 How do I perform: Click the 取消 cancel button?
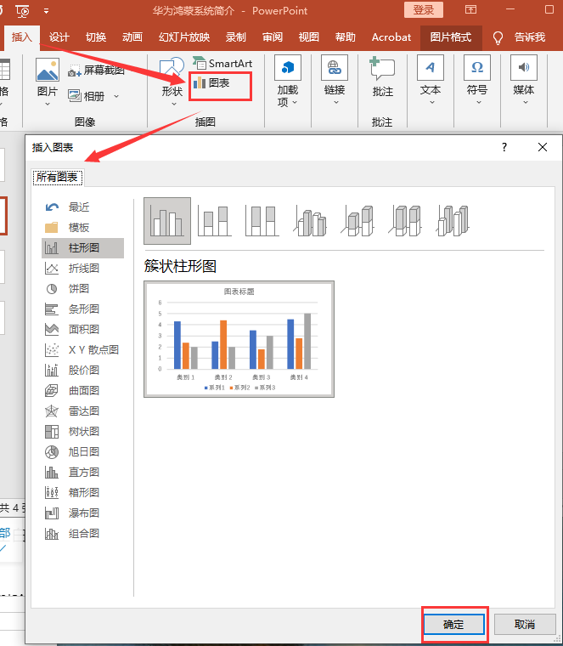click(524, 624)
